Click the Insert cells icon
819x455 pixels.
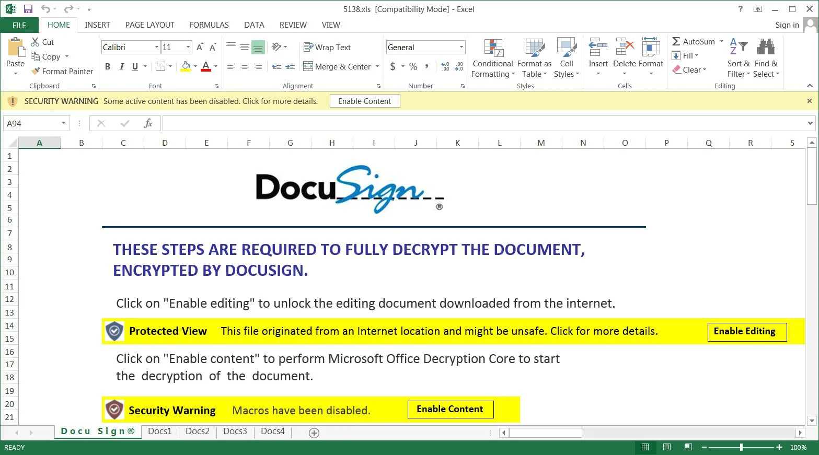coord(598,47)
